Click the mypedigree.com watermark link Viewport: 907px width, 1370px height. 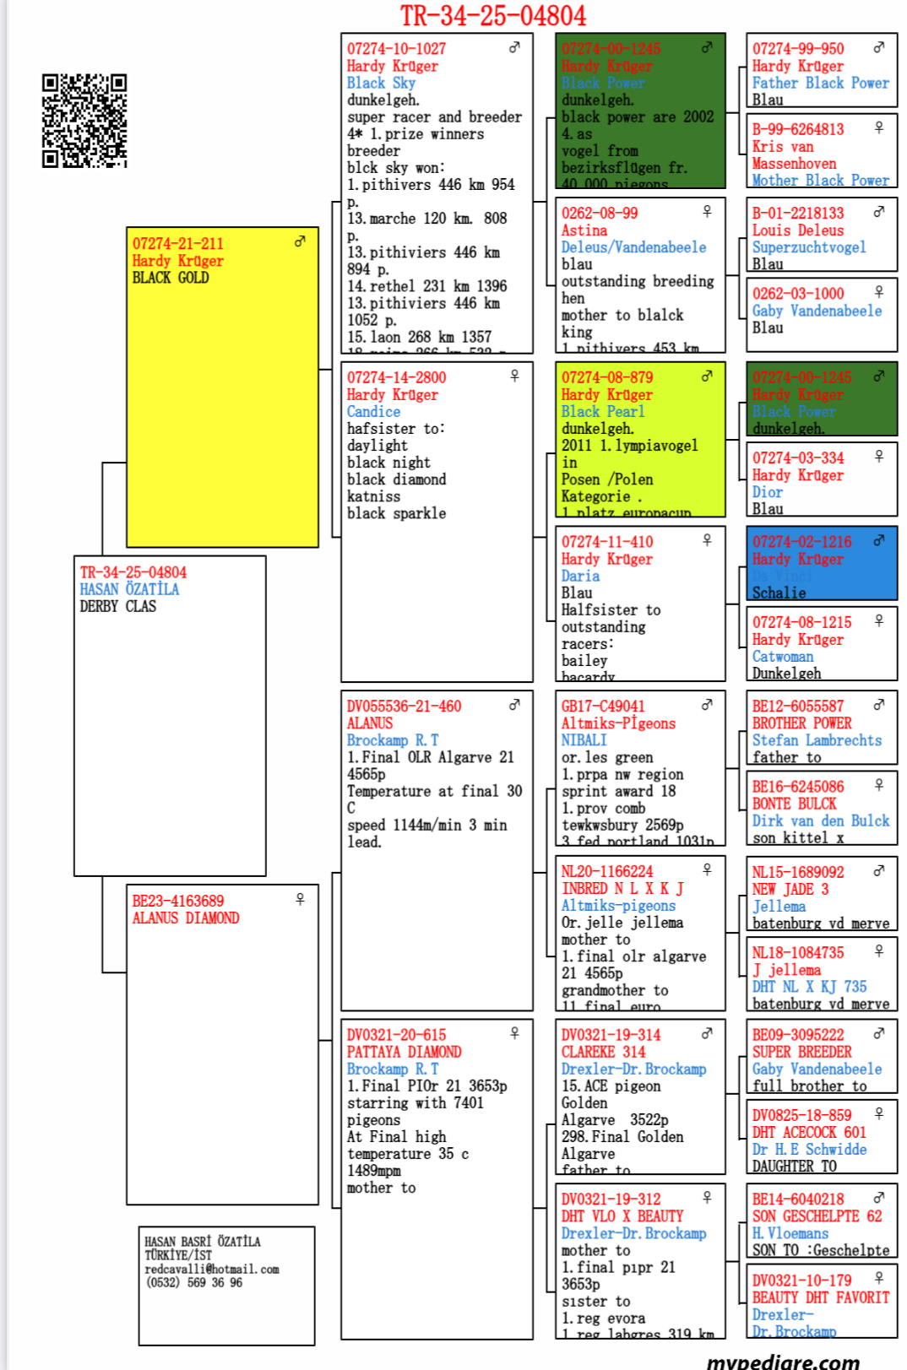(x=782, y=1360)
